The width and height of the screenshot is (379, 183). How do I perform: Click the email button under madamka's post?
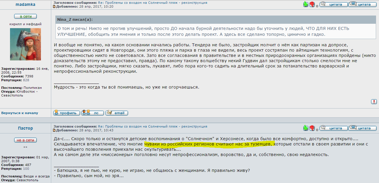pos(117,113)
